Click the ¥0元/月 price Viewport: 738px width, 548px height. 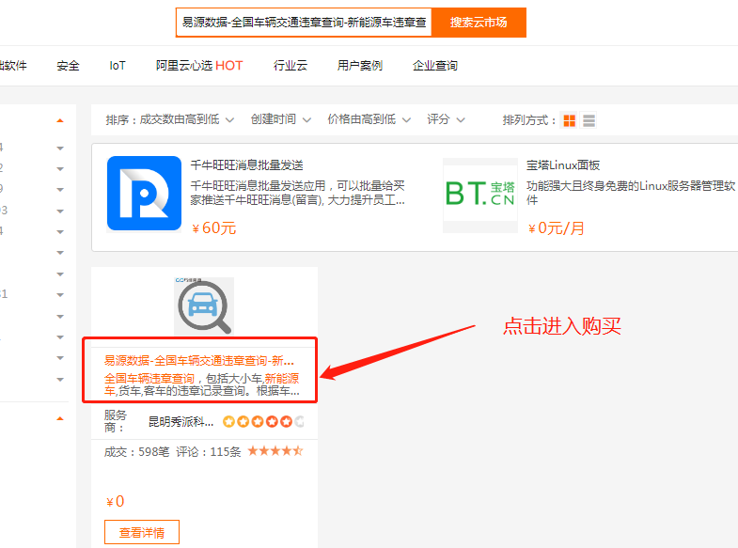(x=556, y=228)
